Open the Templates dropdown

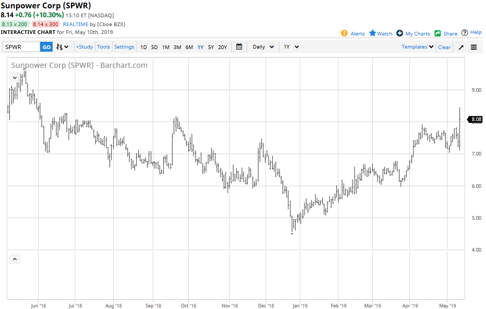click(417, 47)
